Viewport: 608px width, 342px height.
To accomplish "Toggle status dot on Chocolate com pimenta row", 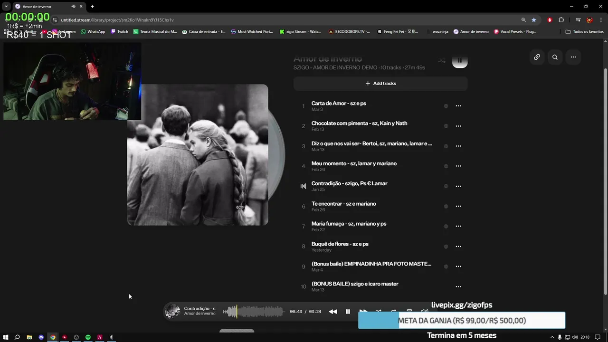I will click(x=446, y=126).
